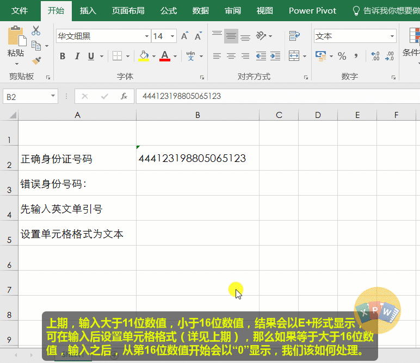Toggle Underline formatting

91,56
